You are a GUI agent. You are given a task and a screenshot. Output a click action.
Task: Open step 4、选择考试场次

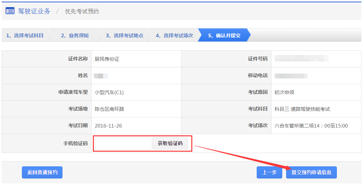point(174,36)
